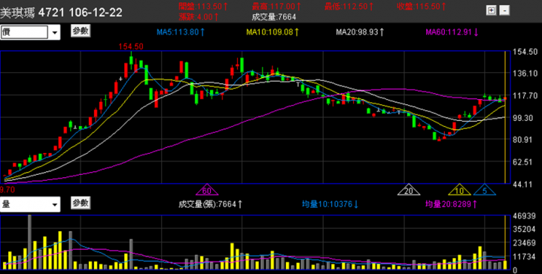Click the zoom-out minus icon
This screenshot has height=274, width=542.
[504, 11]
